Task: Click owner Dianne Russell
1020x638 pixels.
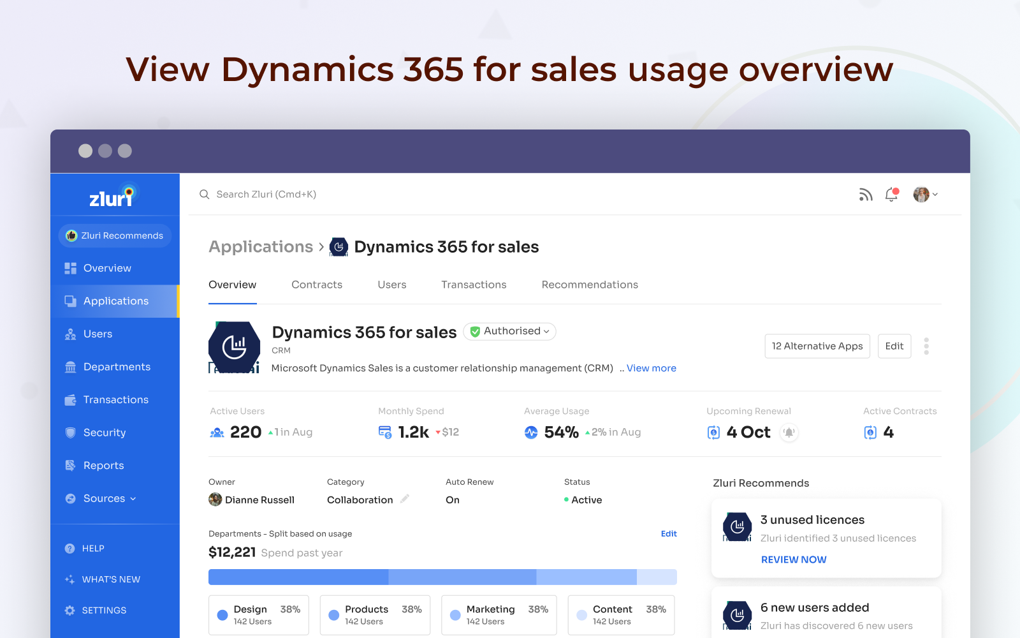Action: 252,500
